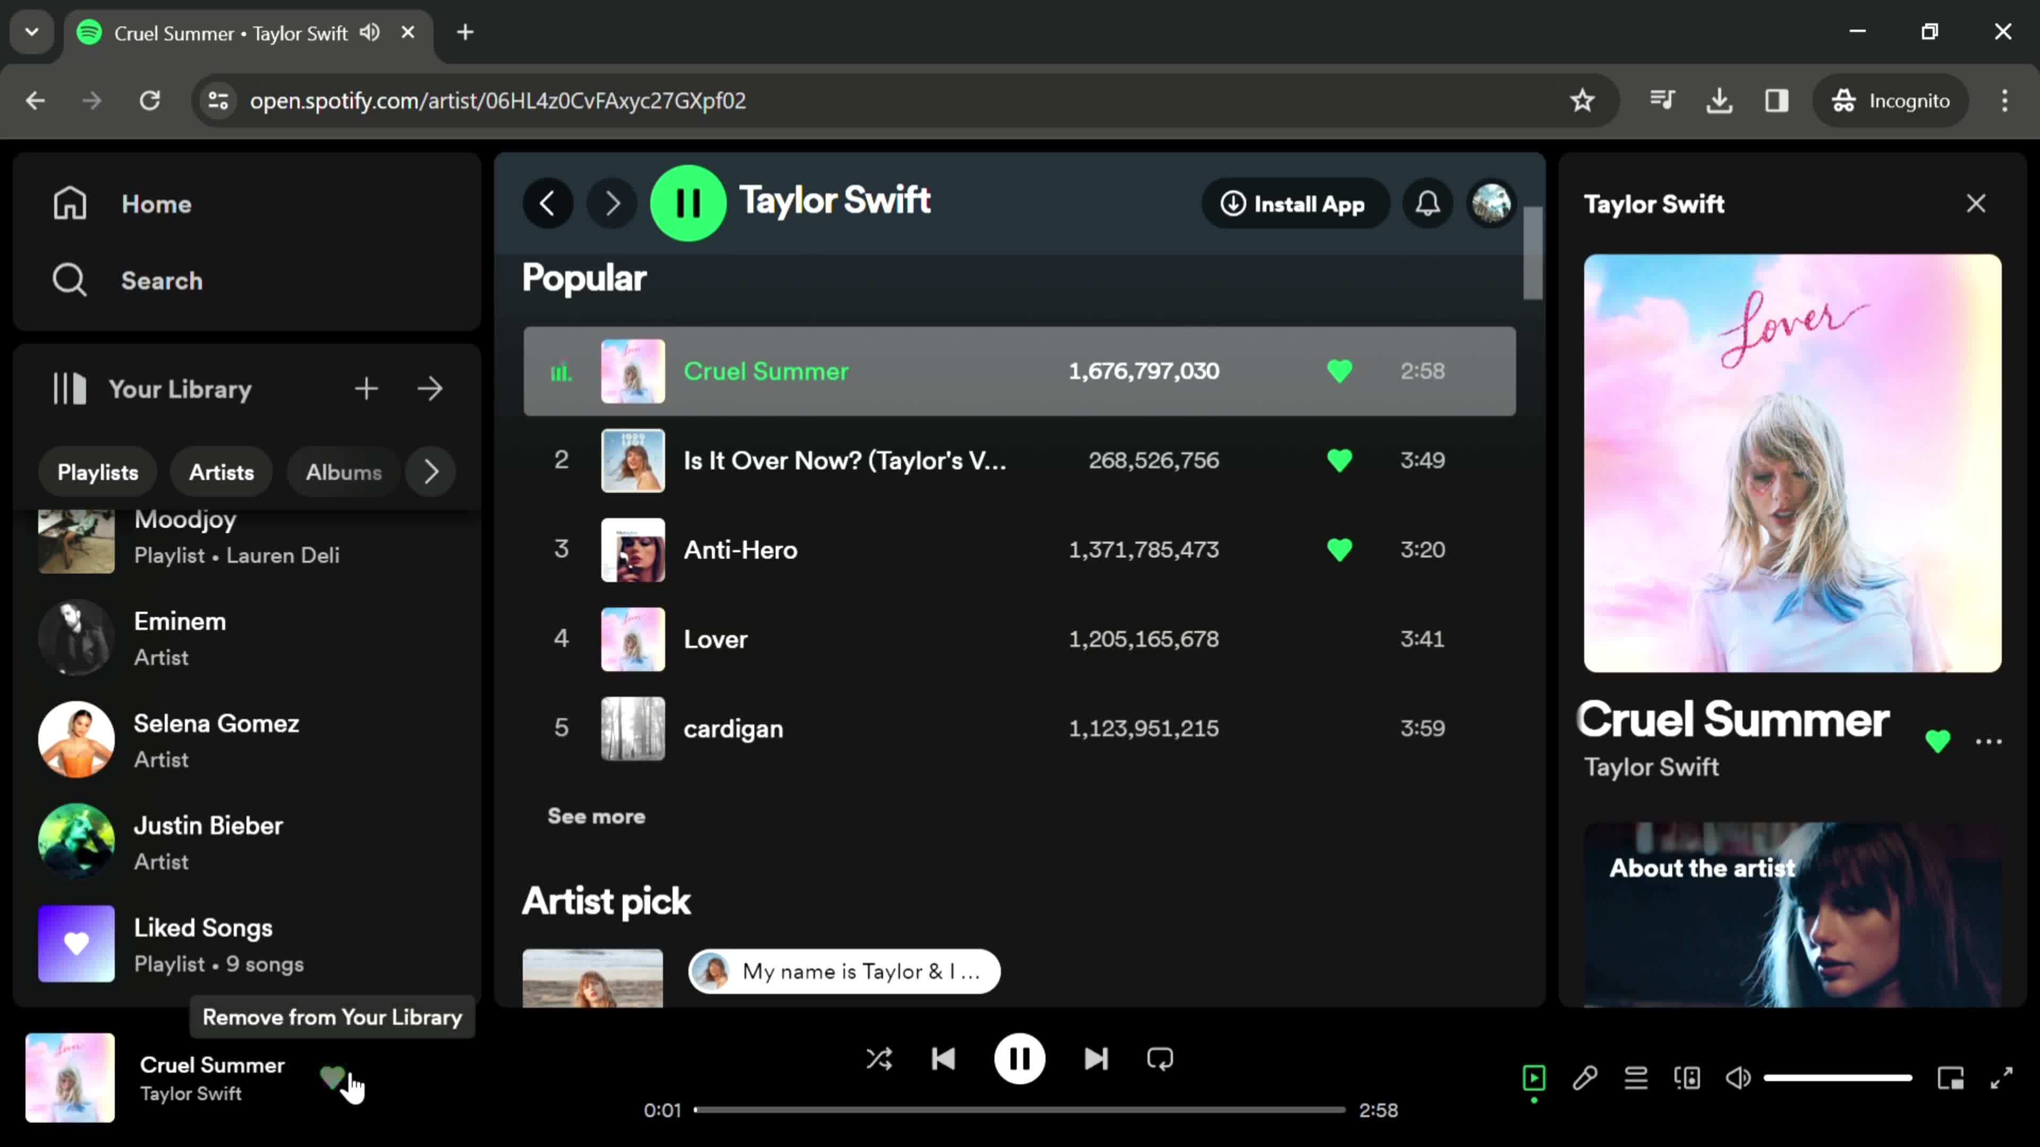Open Justin Bieber artist in library

[245, 842]
